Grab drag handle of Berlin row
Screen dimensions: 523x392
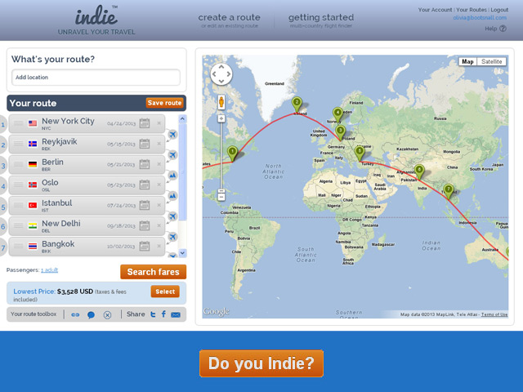(x=18, y=164)
